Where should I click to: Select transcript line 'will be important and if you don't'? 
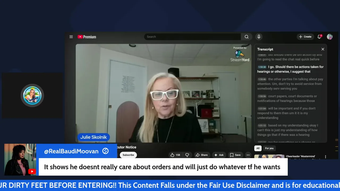click(x=292, y=108)
